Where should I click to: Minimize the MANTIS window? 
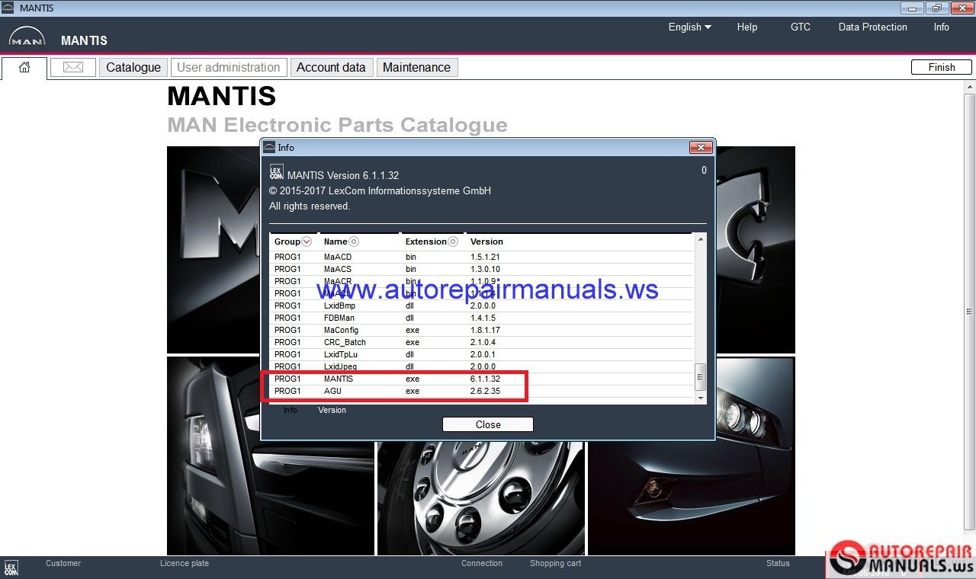click(912, 8)
